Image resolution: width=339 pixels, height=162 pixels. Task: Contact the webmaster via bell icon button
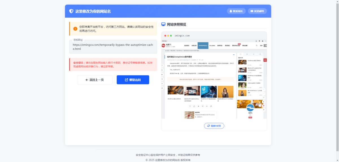coord(236,11)
